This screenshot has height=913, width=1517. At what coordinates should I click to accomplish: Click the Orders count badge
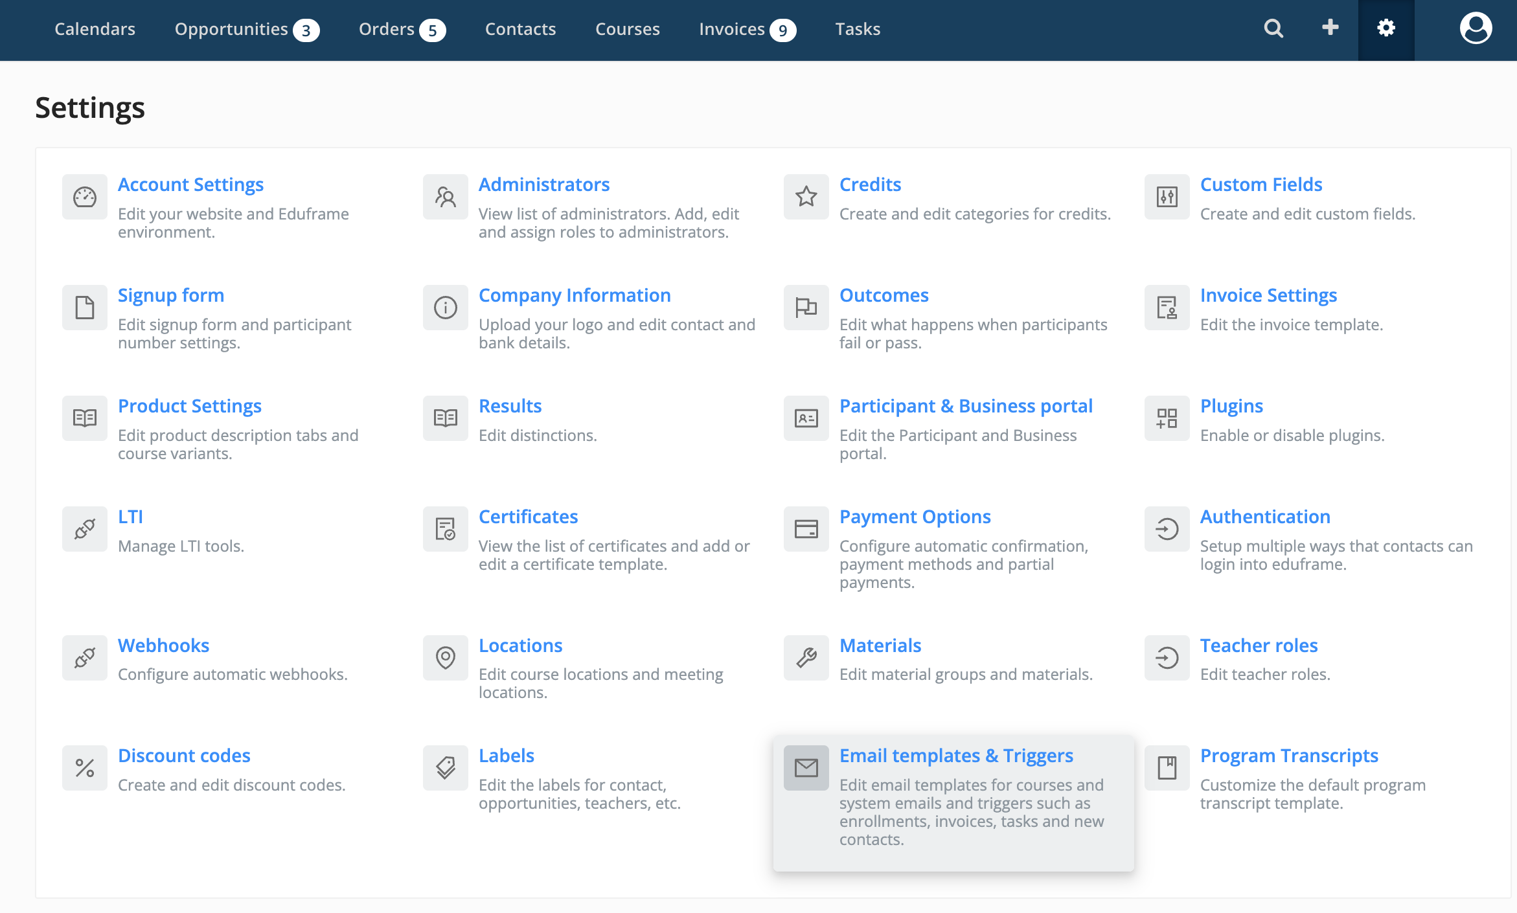432,30
